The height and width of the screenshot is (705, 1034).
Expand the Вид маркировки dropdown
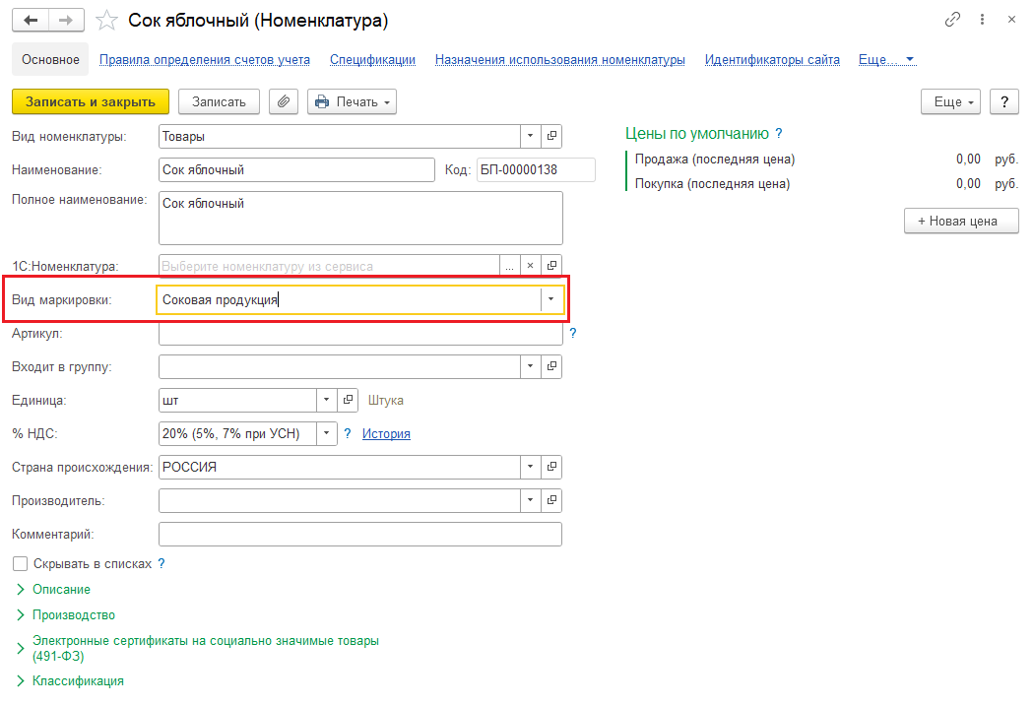tap(551, 299)
